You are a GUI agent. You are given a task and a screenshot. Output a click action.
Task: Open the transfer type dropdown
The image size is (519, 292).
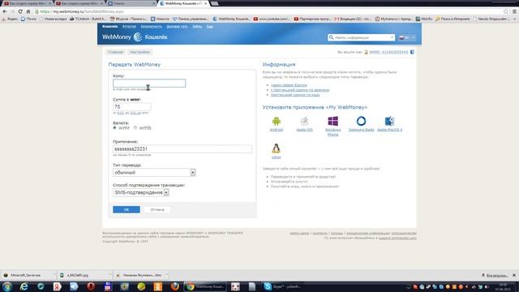pos(154,173)
